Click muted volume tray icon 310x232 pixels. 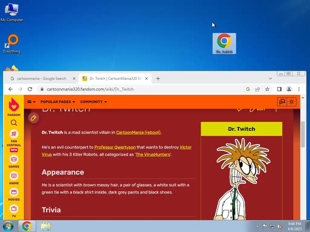click(279, 227)
